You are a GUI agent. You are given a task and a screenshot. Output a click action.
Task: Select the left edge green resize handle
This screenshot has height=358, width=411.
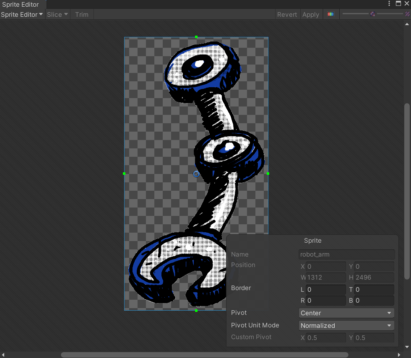[124, 174]
